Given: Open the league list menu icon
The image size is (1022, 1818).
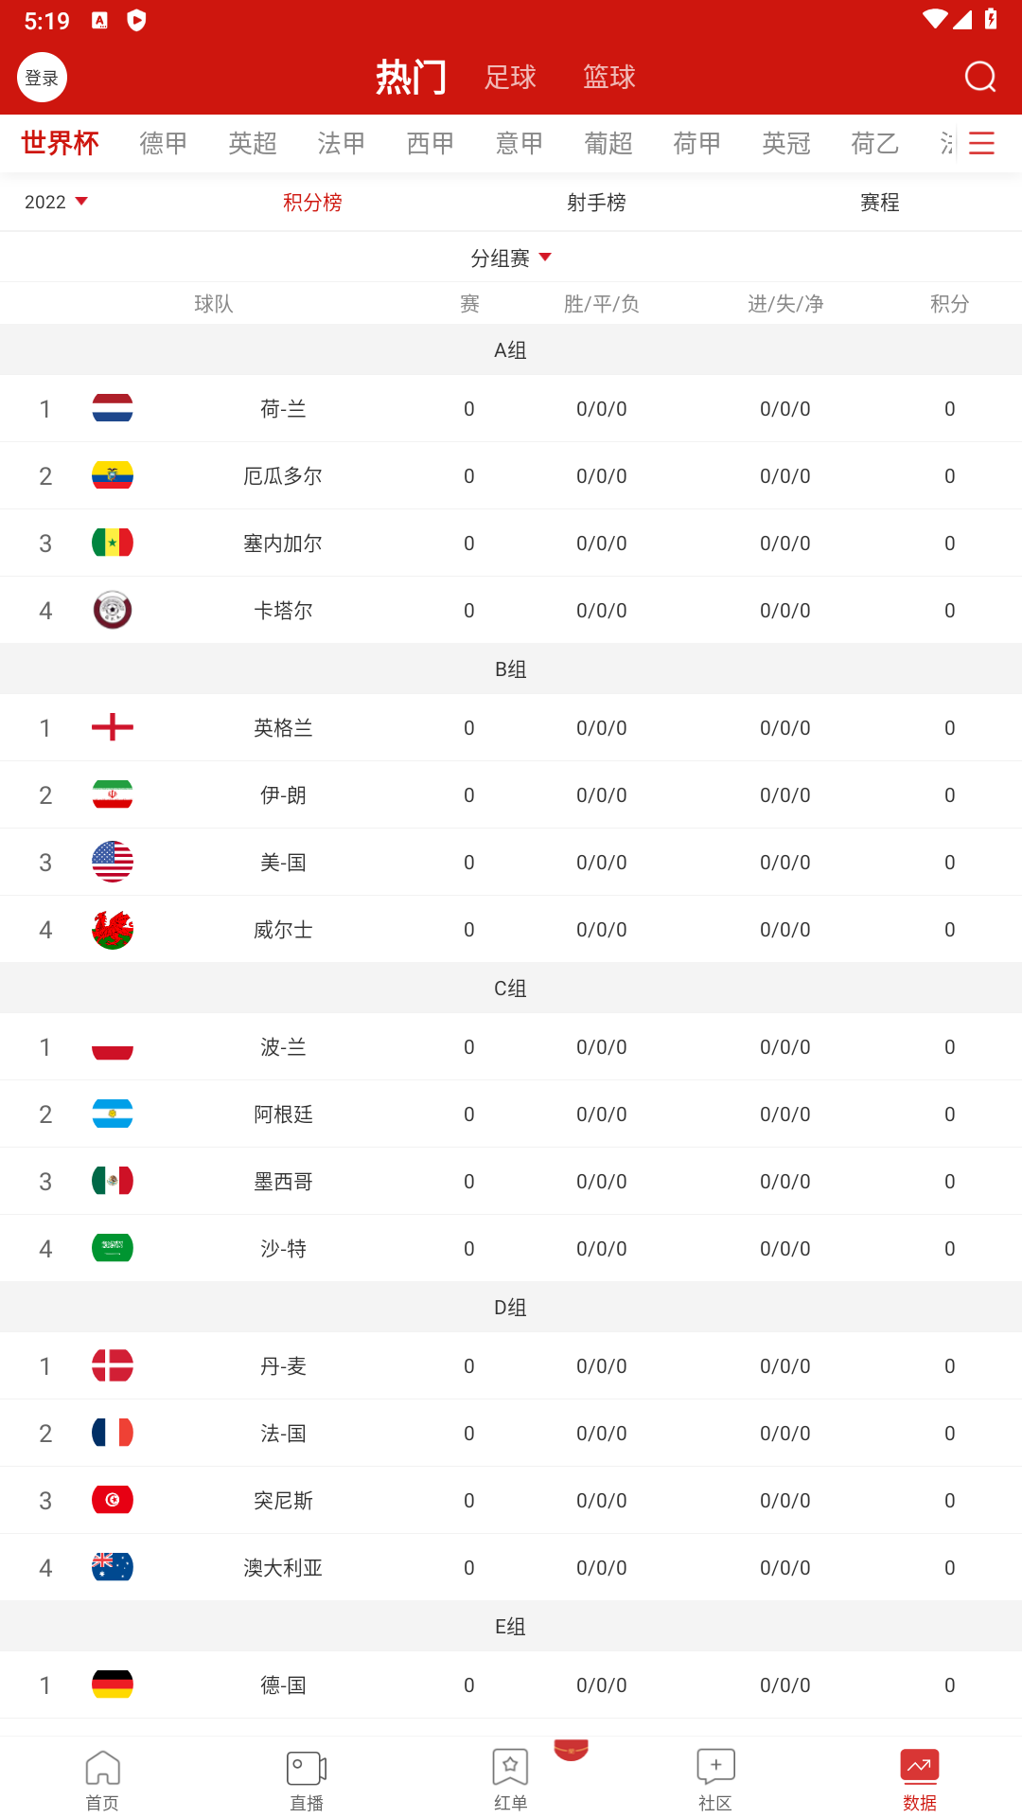Looking at the screenshot, I should click(x=982, y=143).
